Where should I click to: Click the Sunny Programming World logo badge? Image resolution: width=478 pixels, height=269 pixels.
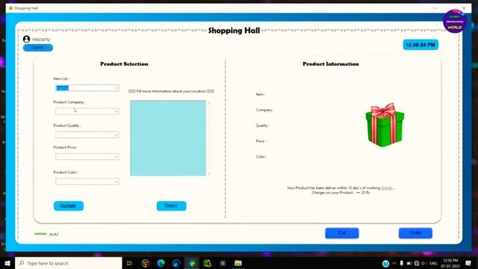click(x=455, y=22)
